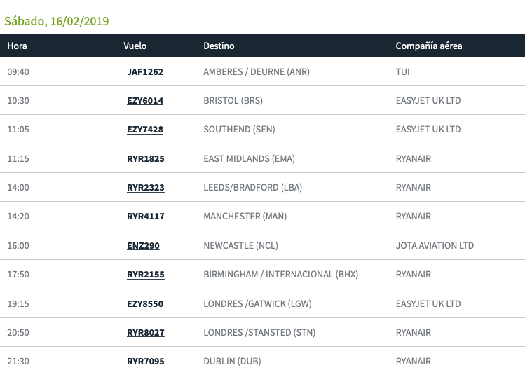Open flight RYR2323 to Leeds/Bradford

145,188
